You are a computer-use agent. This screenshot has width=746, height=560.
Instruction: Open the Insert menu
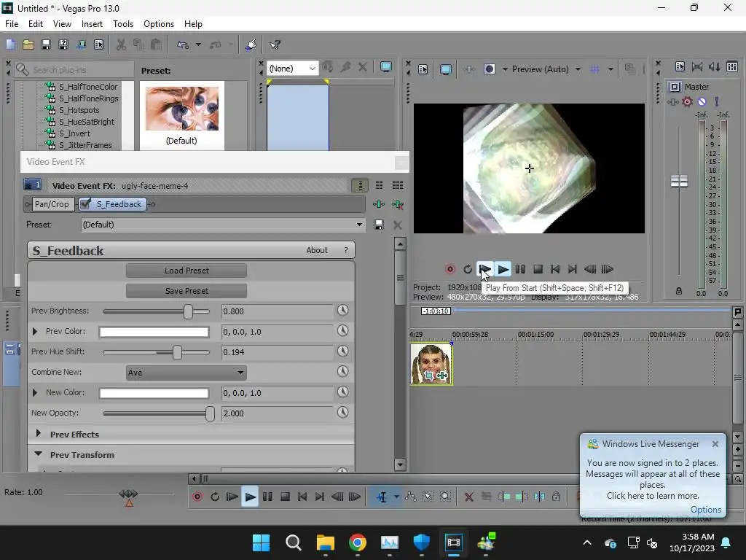92,24
